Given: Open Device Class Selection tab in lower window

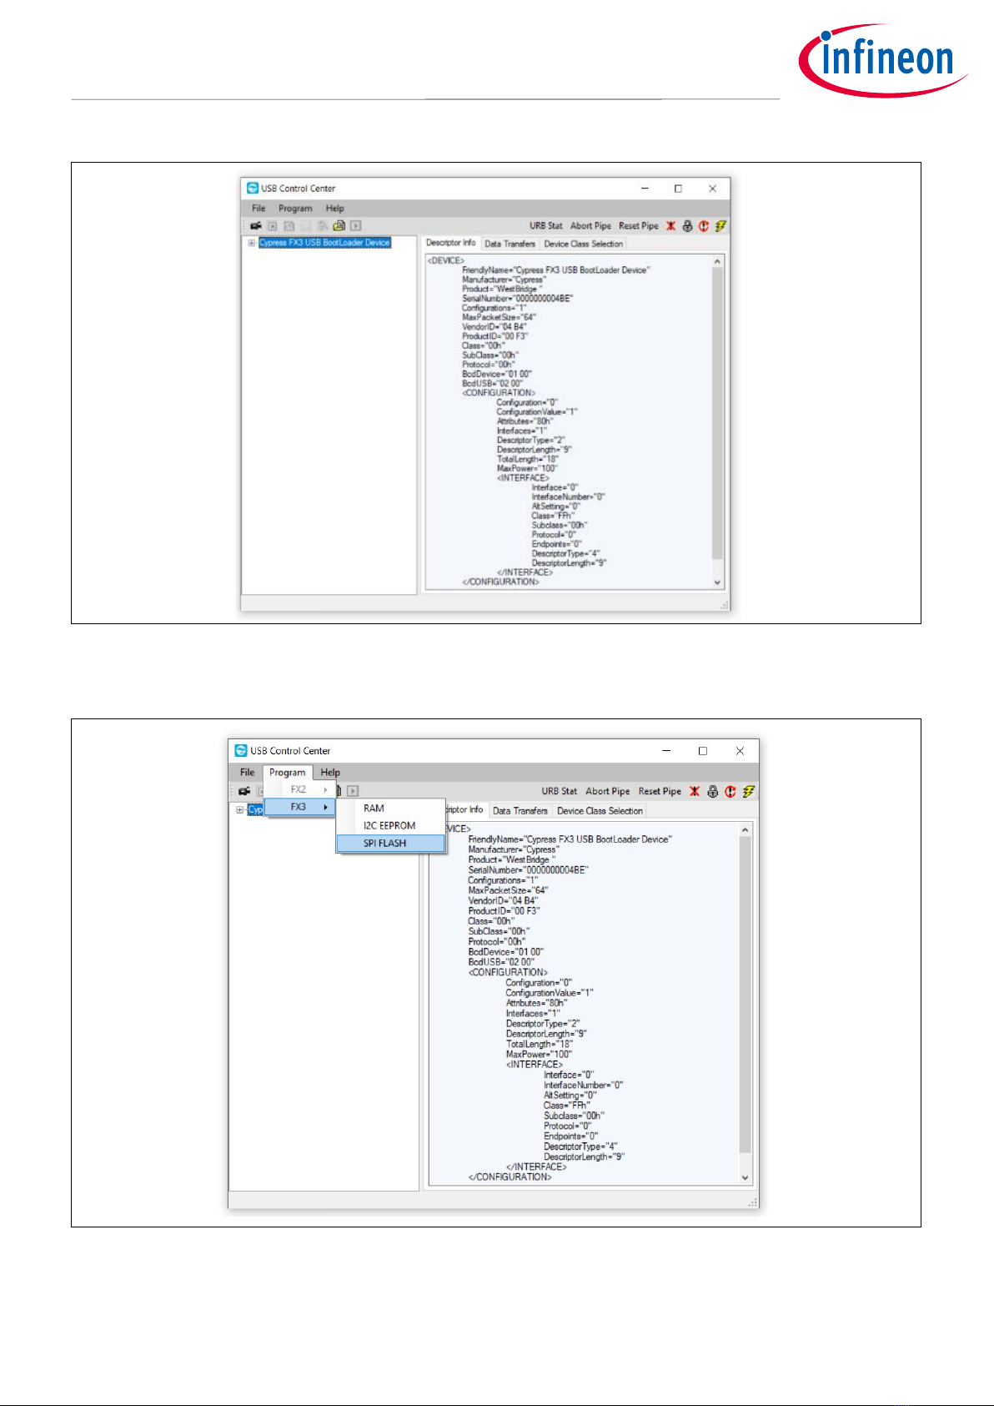Looking at the screenshot, I should tap(600, 811).
